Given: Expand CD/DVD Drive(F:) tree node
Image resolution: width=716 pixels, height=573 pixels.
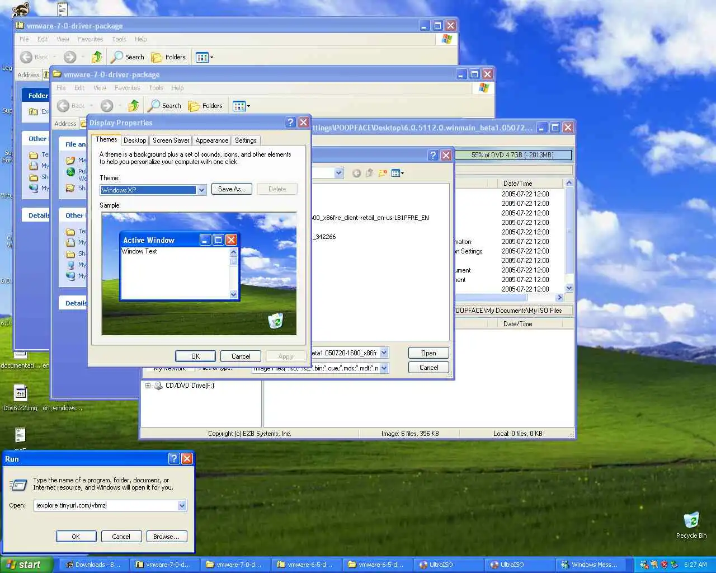Looking at the screenshot, I should click(x=148, y=386).
